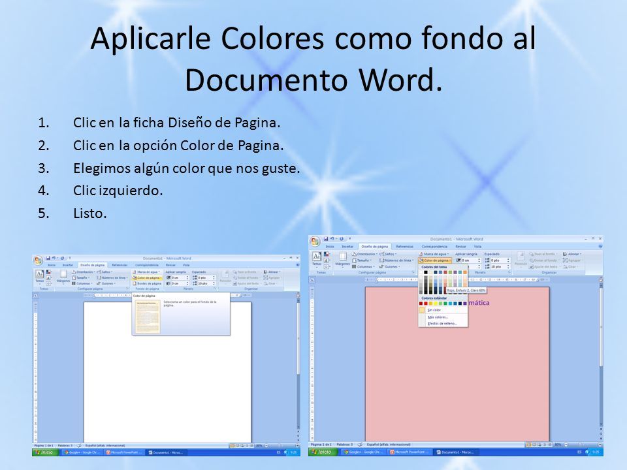The height and width of the screenshot is (470, 627).
Task: Click Inicio start button under white-page window
Action: pyautogui.click(x=44, y=452)
